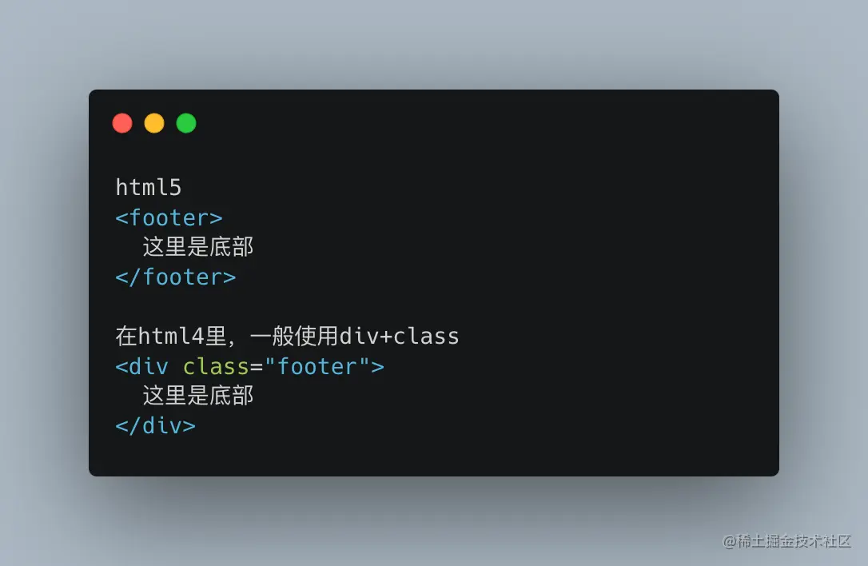
Task: Click the slash in the </footer> tag
Action: [134, 277]
